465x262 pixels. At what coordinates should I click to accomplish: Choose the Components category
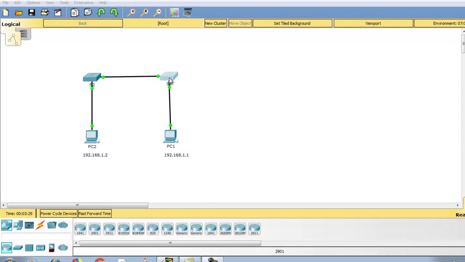coord(29,226)
